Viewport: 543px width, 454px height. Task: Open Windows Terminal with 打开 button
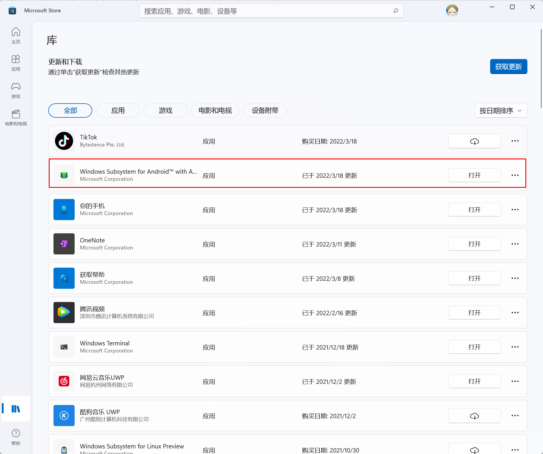[474, 347]
